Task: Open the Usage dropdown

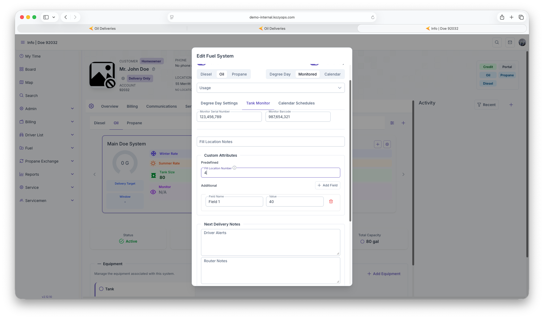Action: (x=270, y=88)
